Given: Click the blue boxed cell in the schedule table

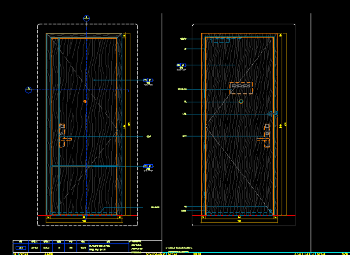Looking at the screenshot, I should click(x=21, y=248).
